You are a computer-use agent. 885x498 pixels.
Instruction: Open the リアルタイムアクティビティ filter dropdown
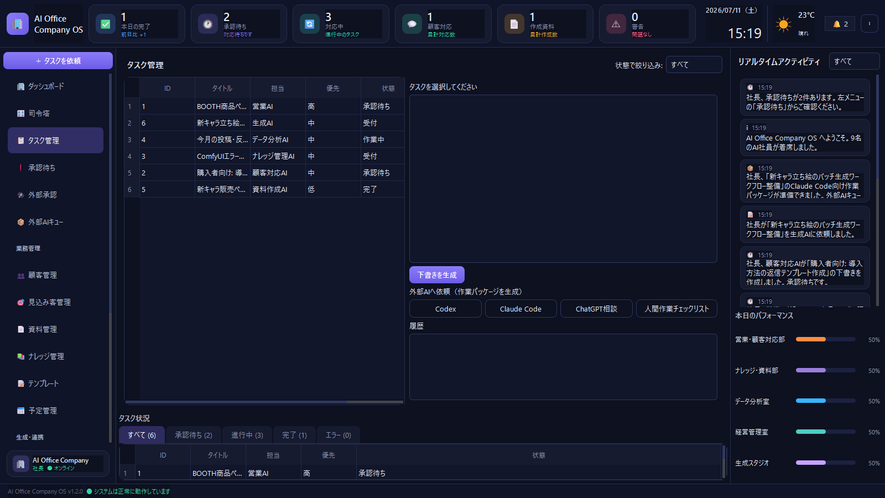(854, 61)
